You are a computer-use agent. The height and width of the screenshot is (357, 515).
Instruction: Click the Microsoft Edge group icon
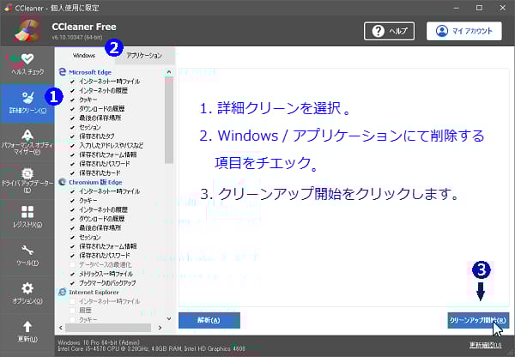[62, 72]
